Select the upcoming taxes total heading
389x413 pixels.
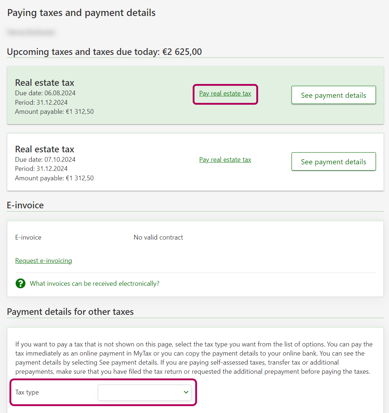pos(104,52)
